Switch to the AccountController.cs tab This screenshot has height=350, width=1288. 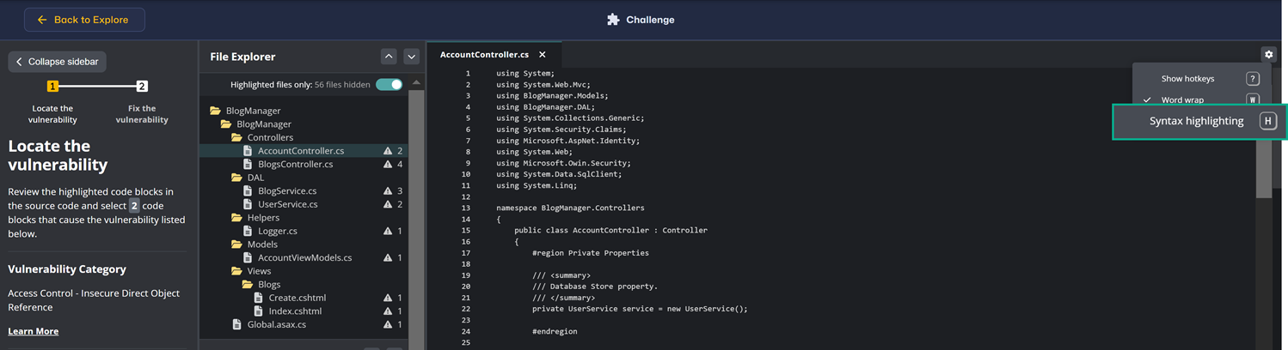[484, 55]
